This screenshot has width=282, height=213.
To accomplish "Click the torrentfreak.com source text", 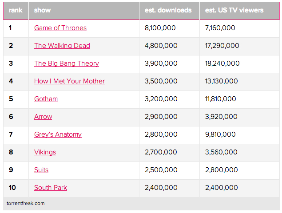I will coord(25,203).
